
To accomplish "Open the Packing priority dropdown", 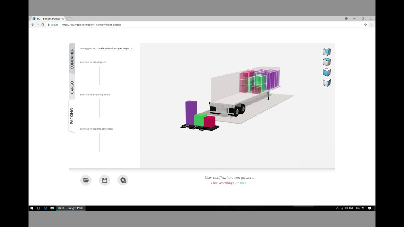I will [x=115, y=49].
